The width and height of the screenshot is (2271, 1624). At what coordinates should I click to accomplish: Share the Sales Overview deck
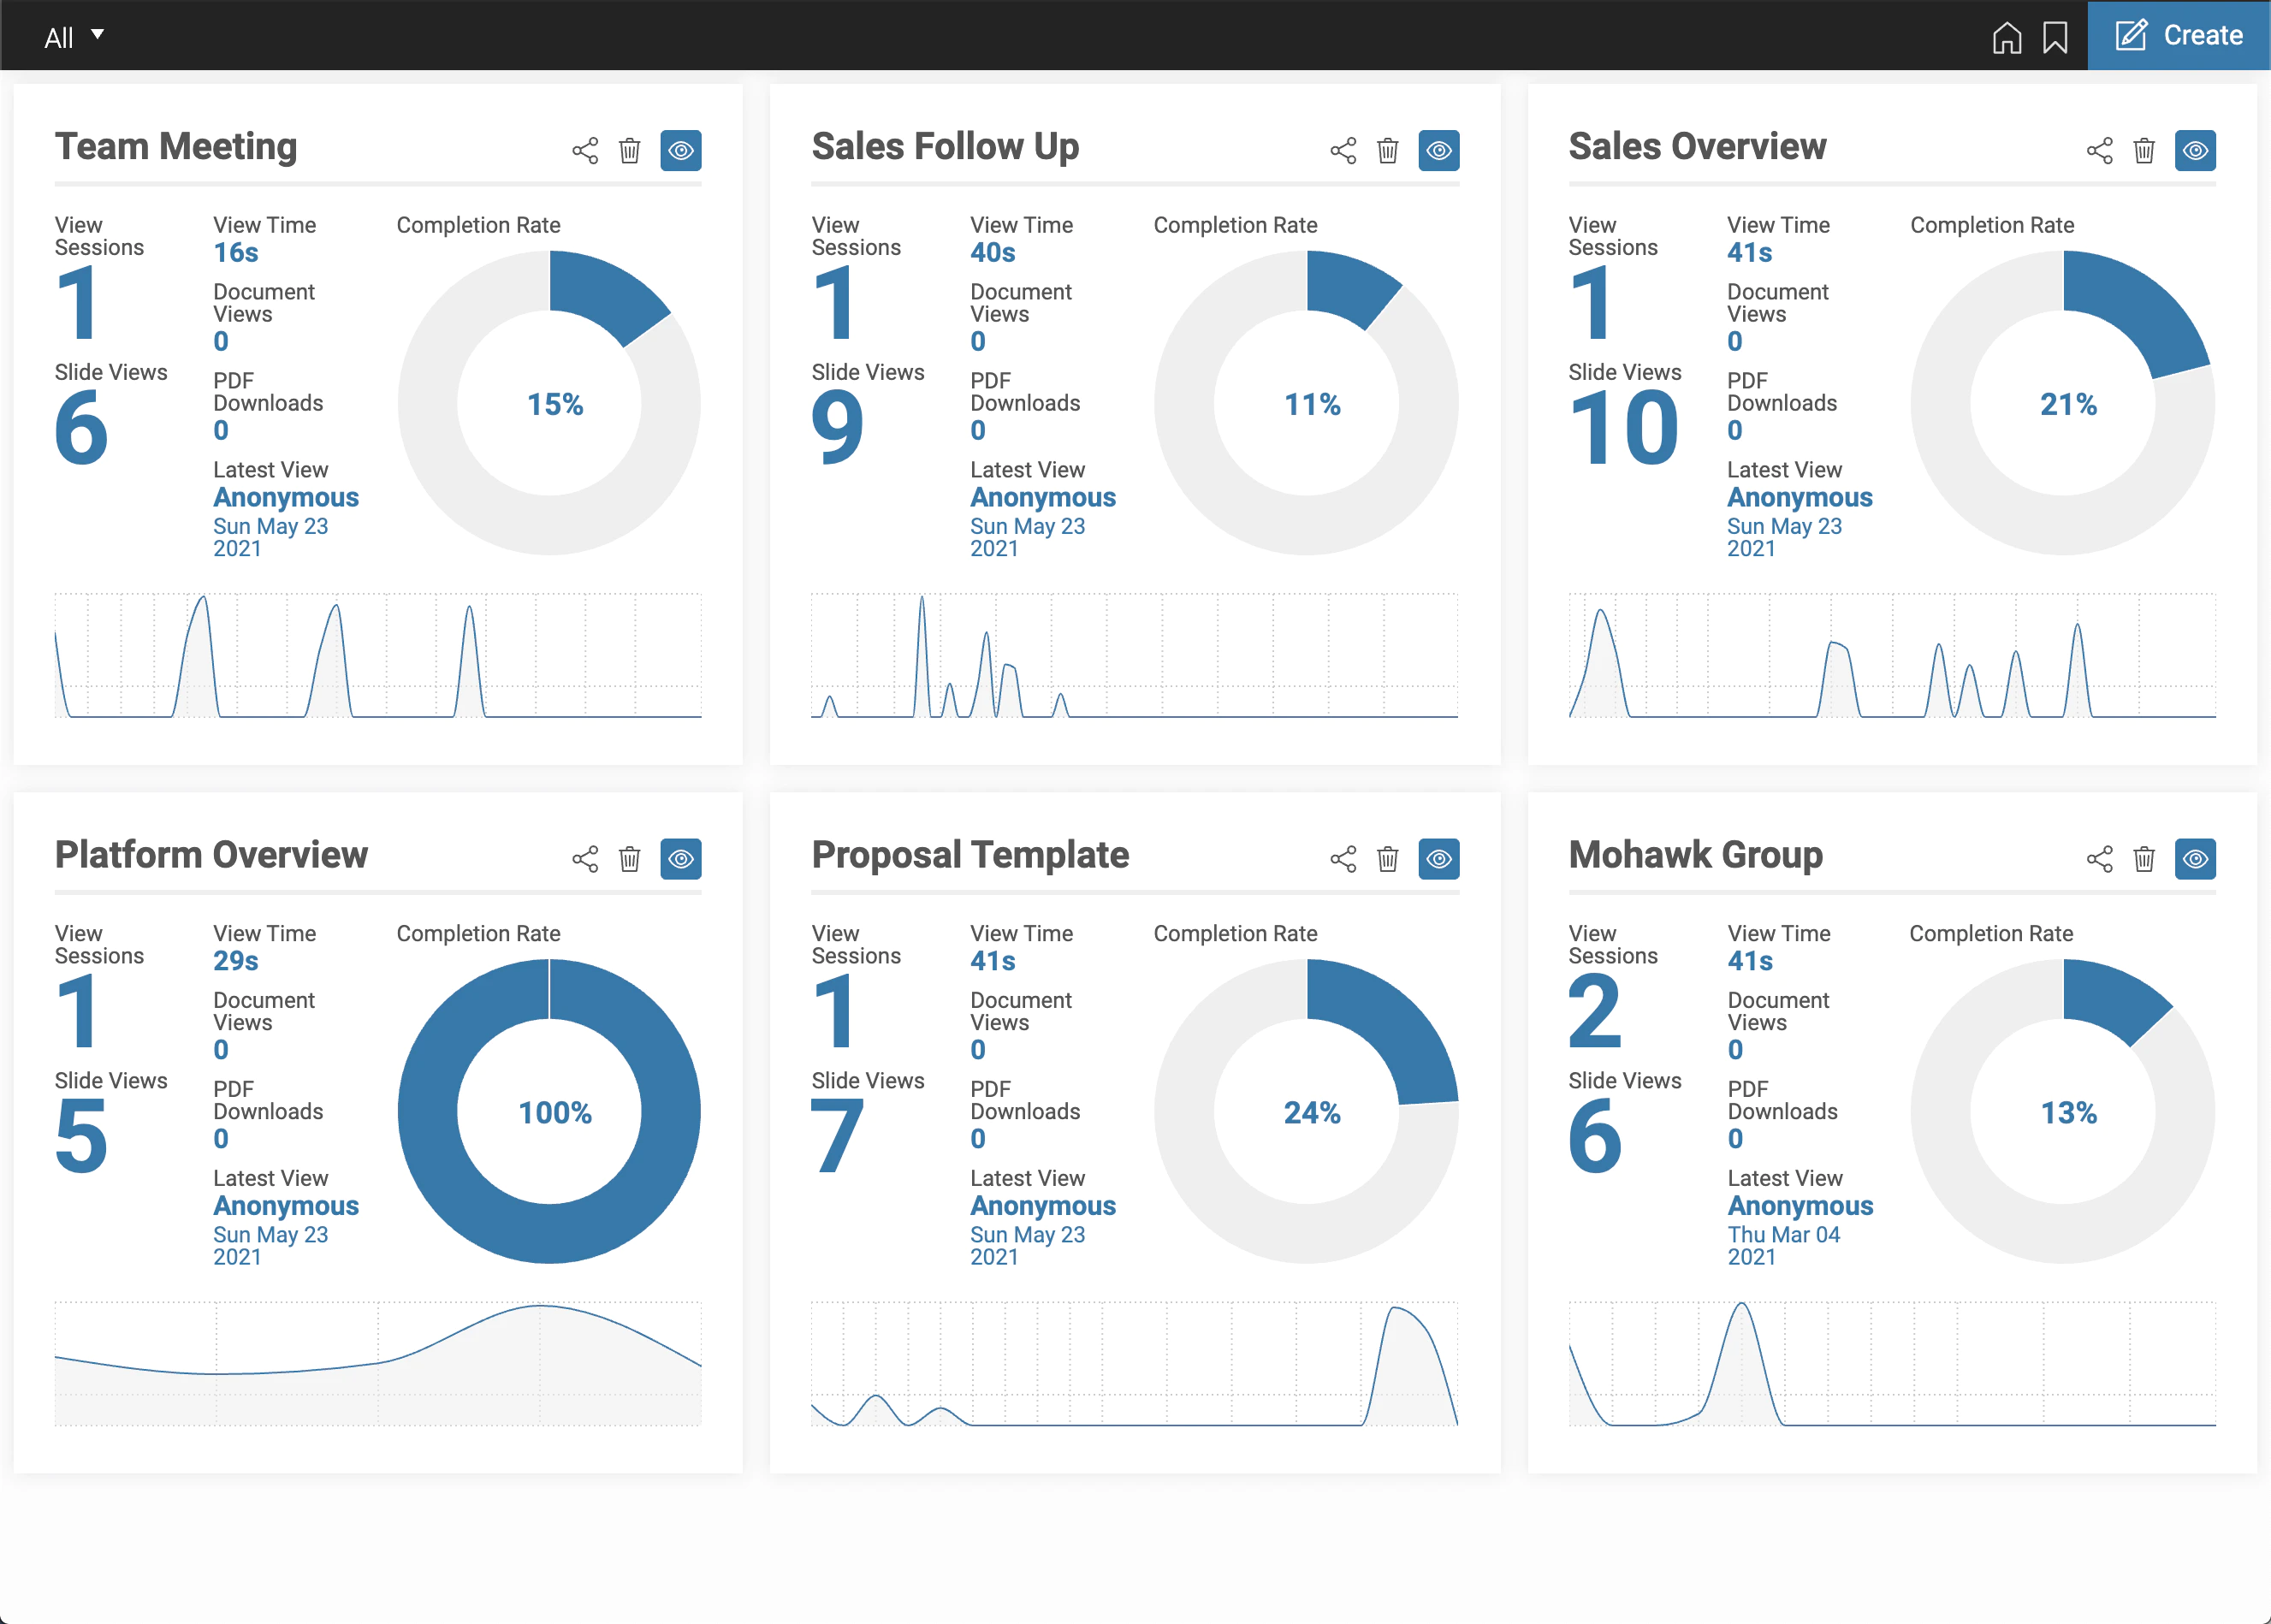pyautogui.click(x=2099, y=151)
